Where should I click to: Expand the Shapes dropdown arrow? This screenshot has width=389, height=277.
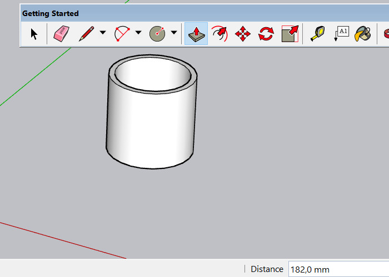click(174, 33)
